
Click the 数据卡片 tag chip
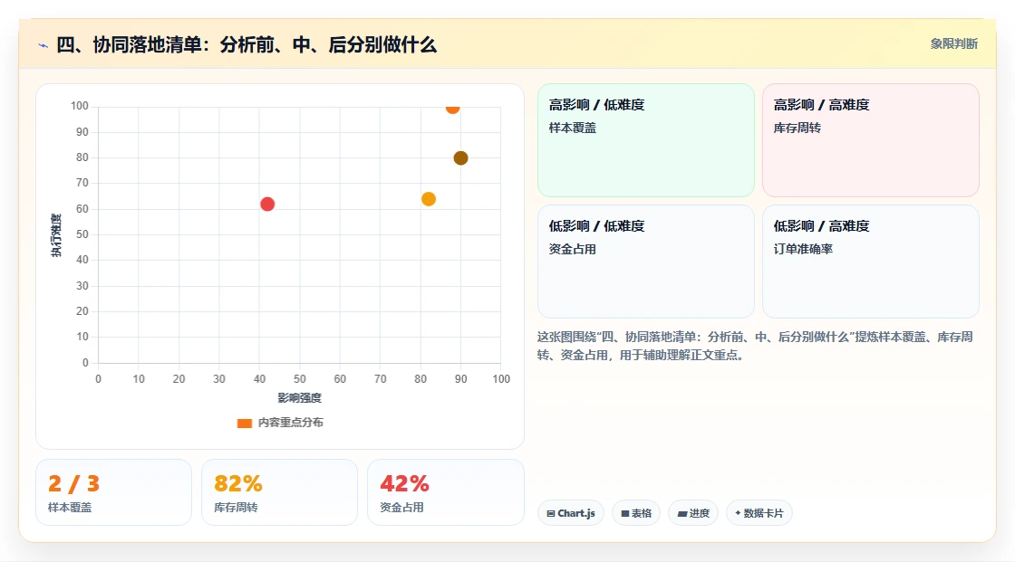tap(759, 513)
